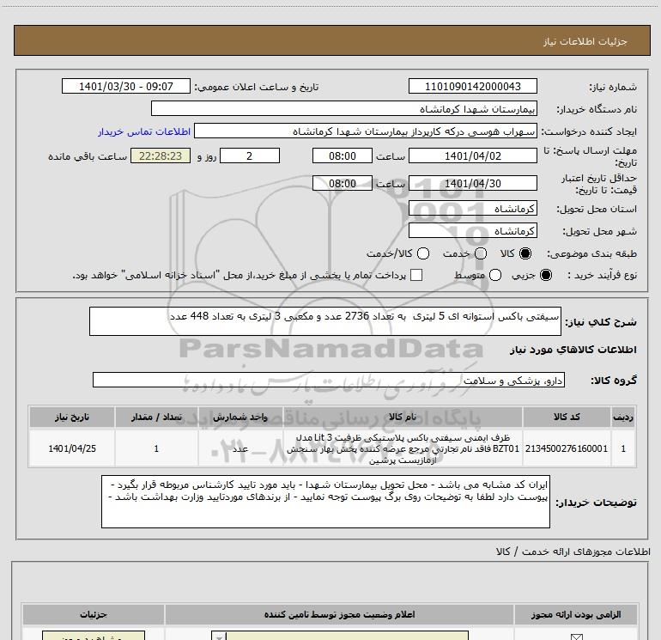Click the delivery province field کرمانشاه

(x=472, y=208)
